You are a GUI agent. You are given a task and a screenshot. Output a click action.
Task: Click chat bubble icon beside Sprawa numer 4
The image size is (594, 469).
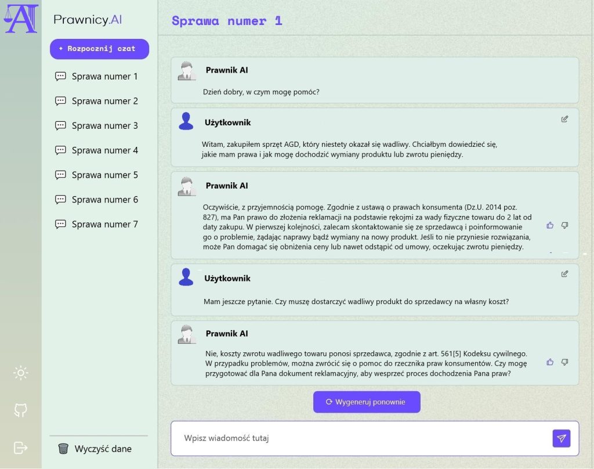click(60, 150)
